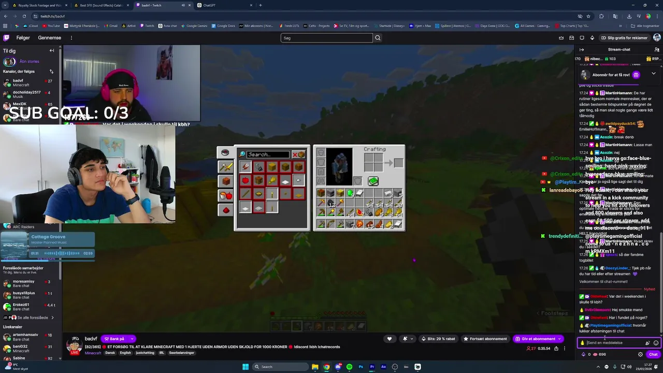This screenshot has height=373, width=663.
Task: Click Slip gratis for reklamer button
Action: (x=624, y=38)
